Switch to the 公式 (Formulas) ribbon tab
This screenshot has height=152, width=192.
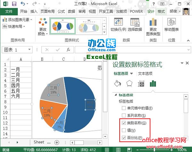61,12
